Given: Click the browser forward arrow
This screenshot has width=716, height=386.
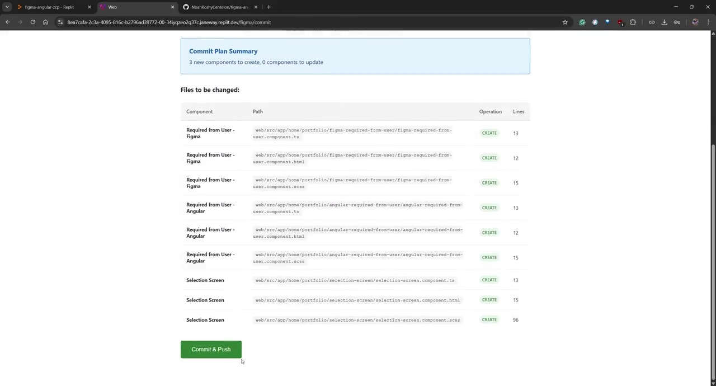Looking at the screenshot, I should click(x=20, y=22).
